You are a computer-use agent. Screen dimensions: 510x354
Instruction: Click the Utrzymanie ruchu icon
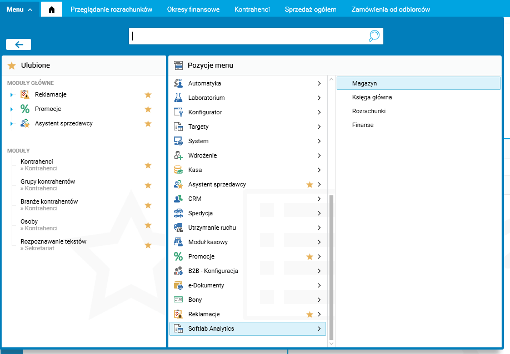tap(178, 227)
